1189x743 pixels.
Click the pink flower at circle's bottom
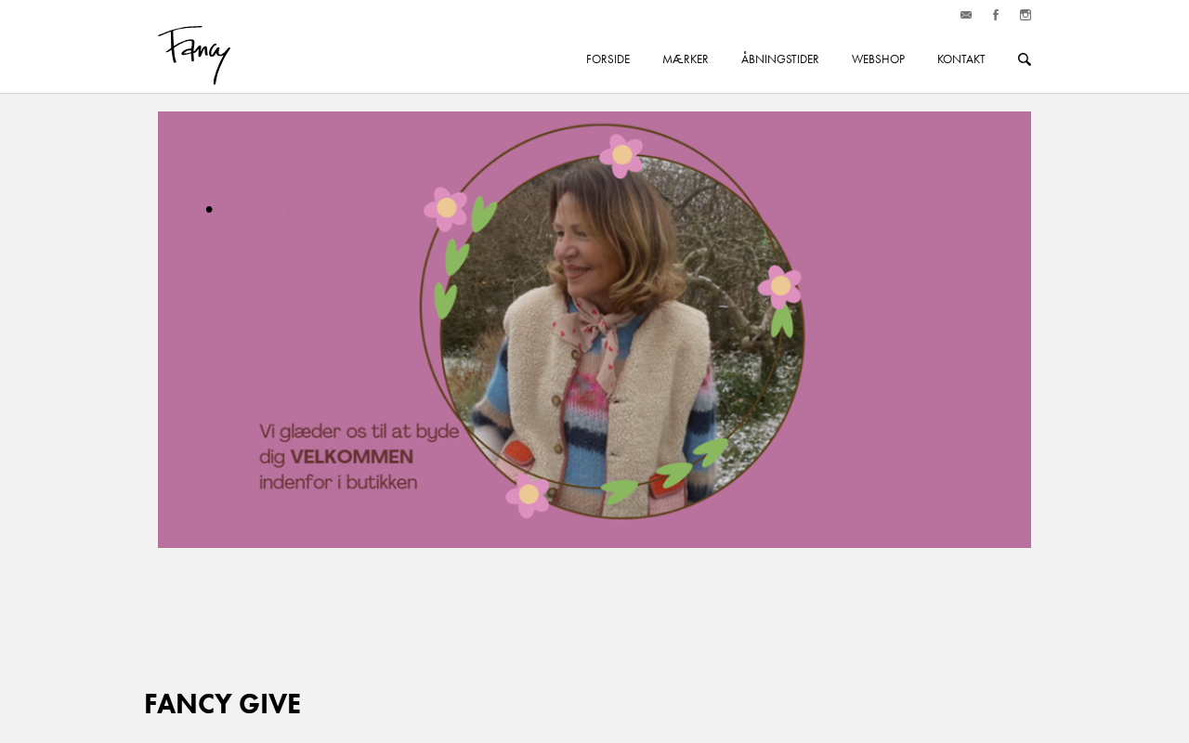click(x=529, y=495)
